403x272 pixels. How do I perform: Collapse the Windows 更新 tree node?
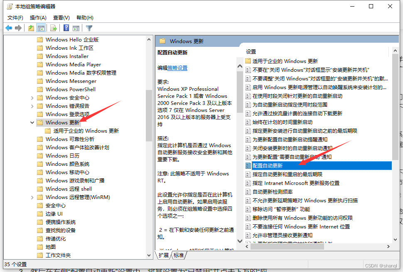pos(32,123)
